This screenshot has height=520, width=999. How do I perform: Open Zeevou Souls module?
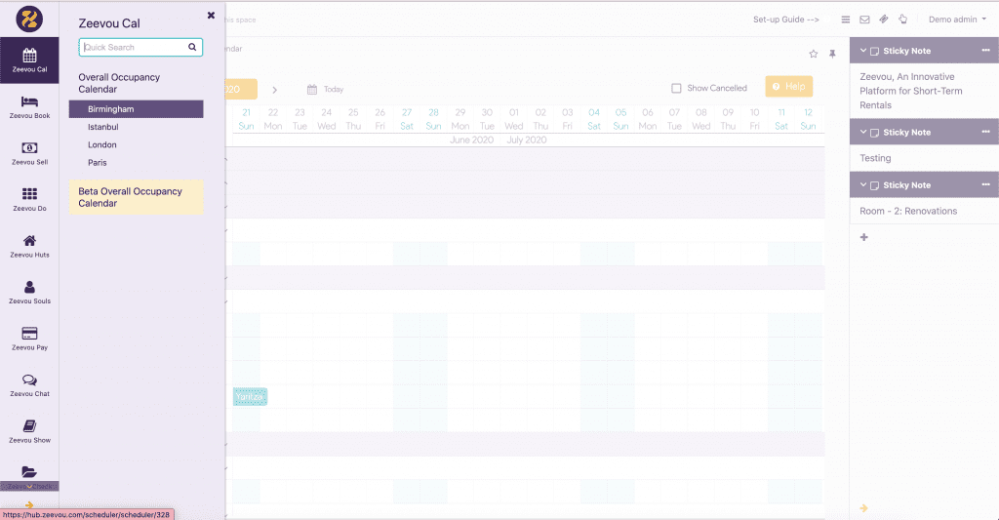tap(29, 293)
